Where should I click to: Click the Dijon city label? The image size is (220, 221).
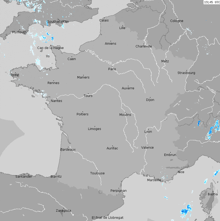[150, 100]
